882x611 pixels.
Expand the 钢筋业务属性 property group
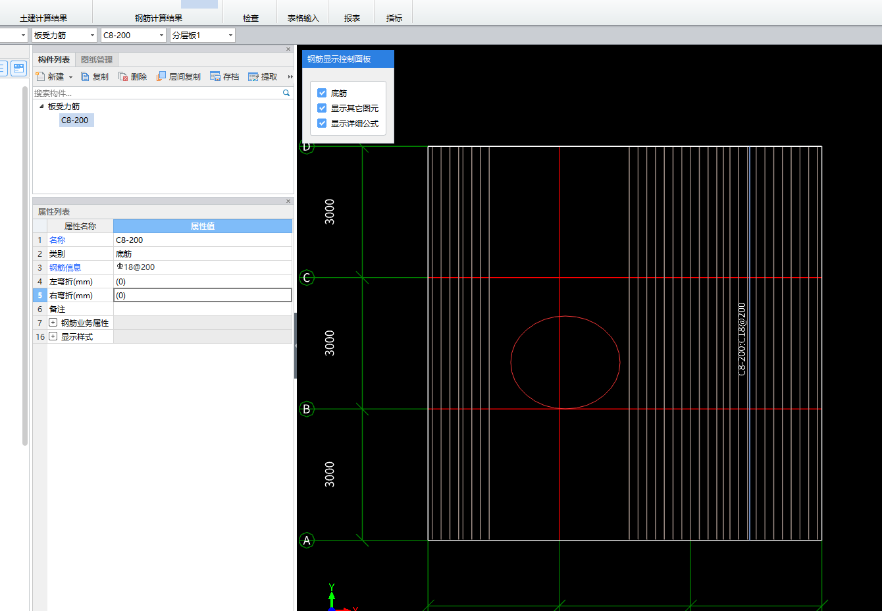(x=53, y=323)
